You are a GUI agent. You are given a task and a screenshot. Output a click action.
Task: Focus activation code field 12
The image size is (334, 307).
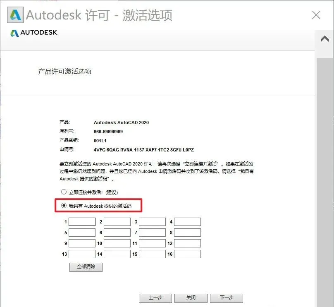click(187, 243)
